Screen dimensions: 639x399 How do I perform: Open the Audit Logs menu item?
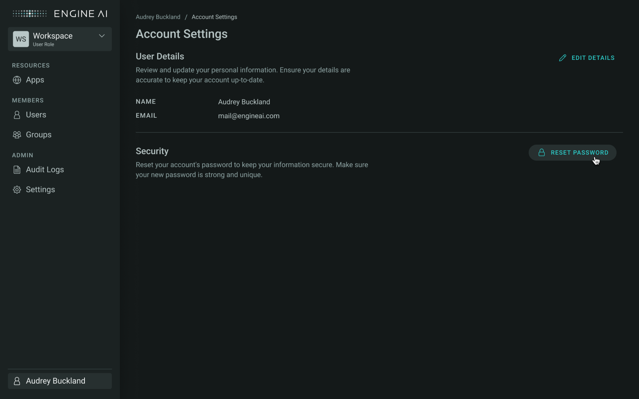(x=45, y=170)
